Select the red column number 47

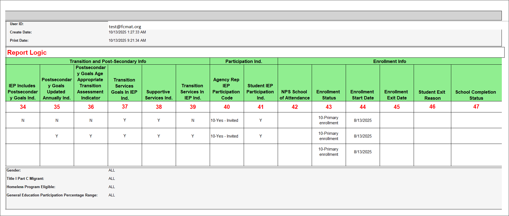coord(476,107)
